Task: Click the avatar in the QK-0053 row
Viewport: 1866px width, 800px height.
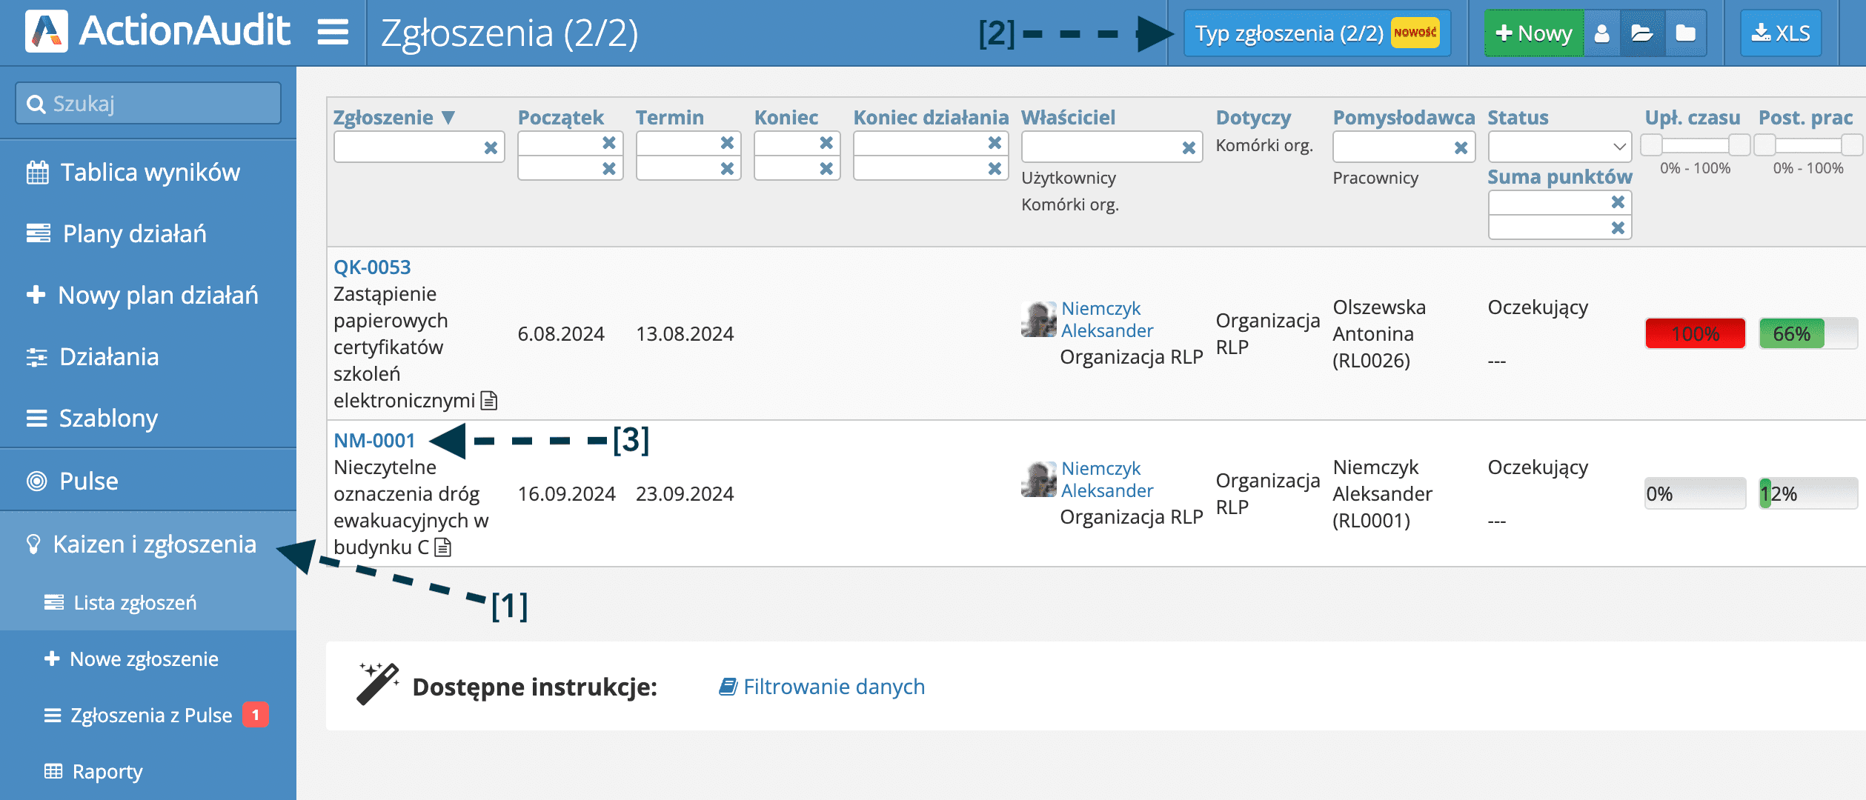Action: coord(1038,319)
